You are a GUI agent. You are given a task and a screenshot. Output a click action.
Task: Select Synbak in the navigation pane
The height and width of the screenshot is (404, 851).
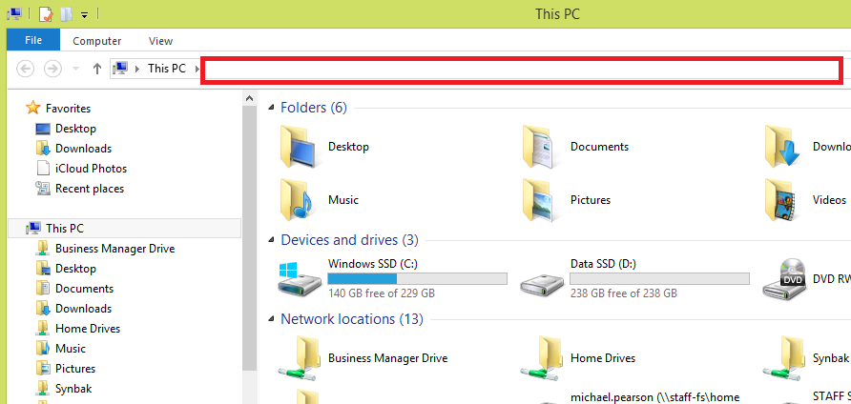point(73,389)
